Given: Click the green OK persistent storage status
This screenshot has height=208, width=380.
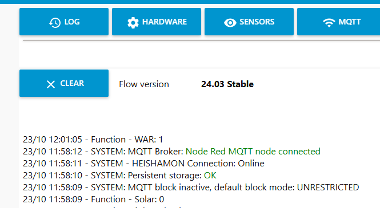Looking at the screenshot, I should (x=210, y=176).
